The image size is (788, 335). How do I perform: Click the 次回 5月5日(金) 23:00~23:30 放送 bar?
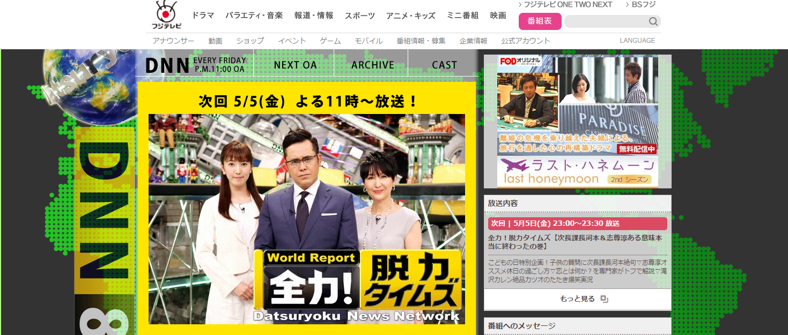(x=578, y=223)
